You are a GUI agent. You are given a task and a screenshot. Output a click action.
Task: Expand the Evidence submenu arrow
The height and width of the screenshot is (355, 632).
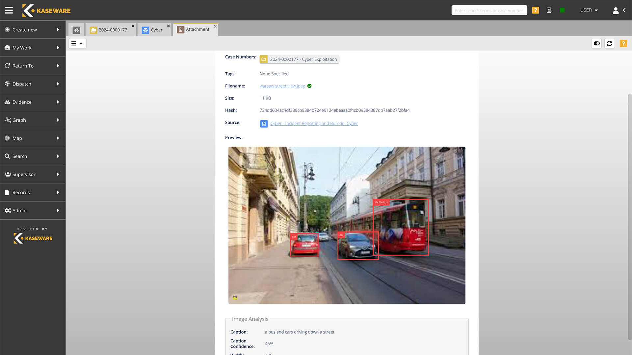pos(58,102)
